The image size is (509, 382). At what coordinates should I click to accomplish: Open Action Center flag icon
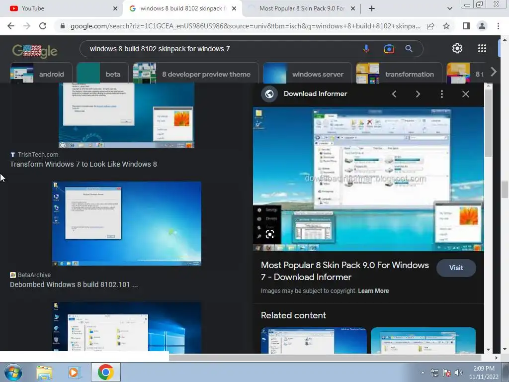click(x=447, y=373)
